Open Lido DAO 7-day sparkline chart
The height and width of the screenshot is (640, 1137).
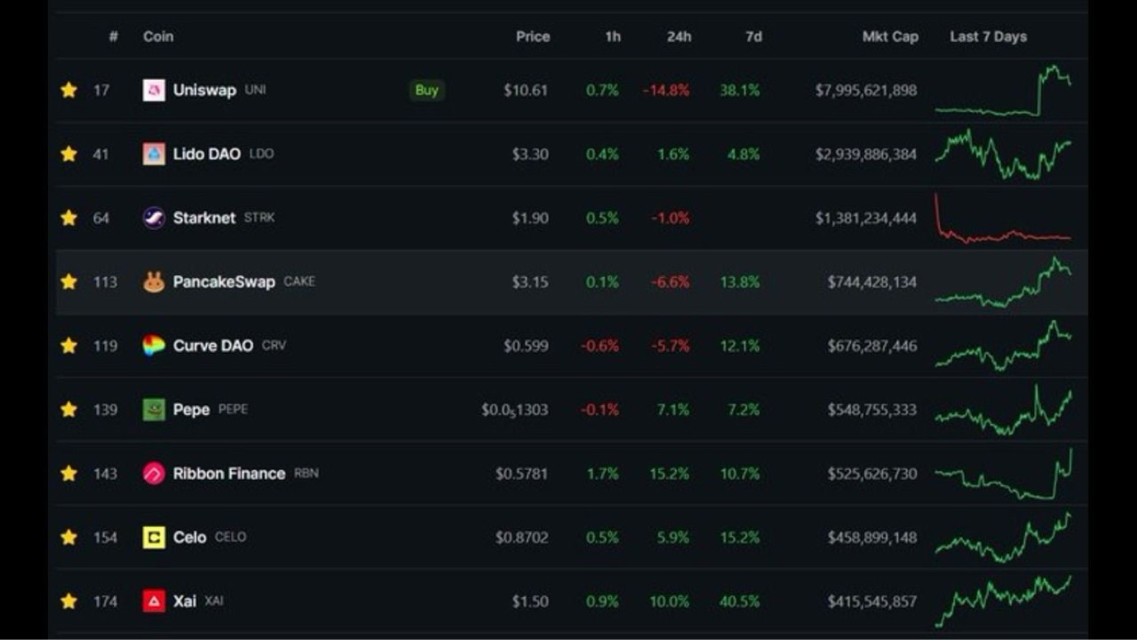(1003, 153)
